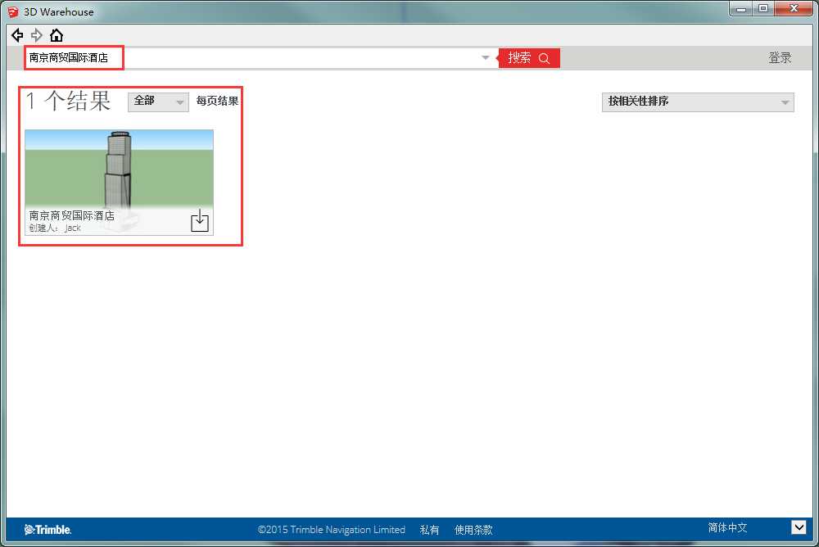This screenshot has width=819, height=547.
Task: Open the 使用条款 terms link
Action: click(x=473, y=530)
